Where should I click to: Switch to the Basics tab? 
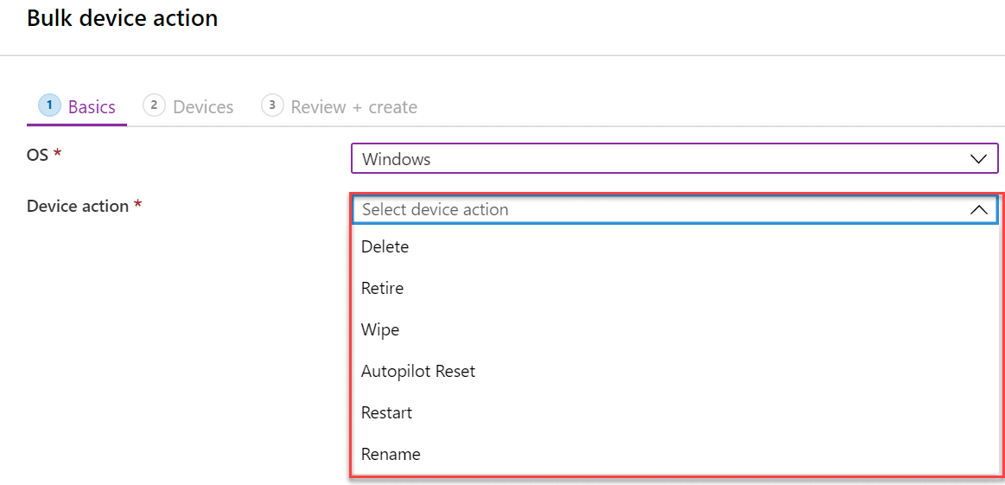click(77, 106)
